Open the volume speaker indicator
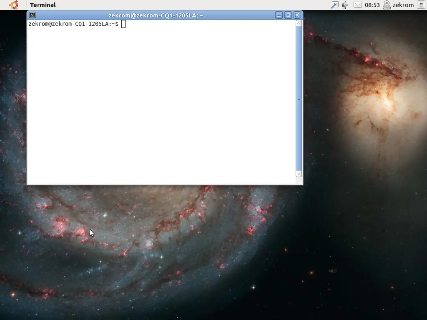427x320 pixels. tap(345, 5)
